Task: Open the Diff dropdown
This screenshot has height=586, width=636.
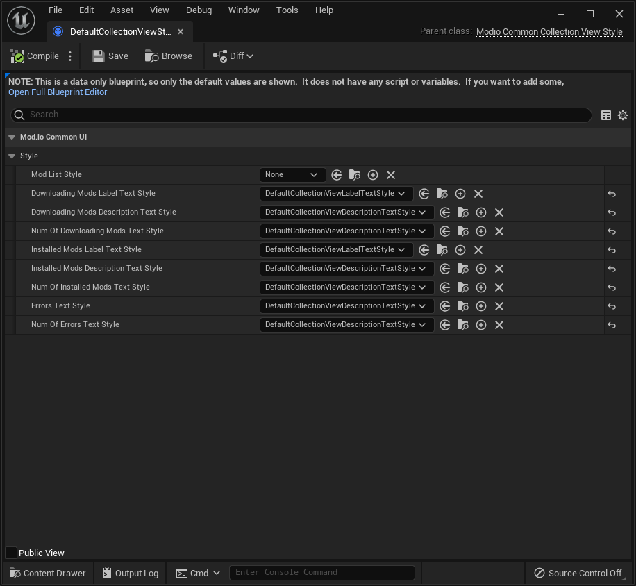Action: click(x=233, y=56)
